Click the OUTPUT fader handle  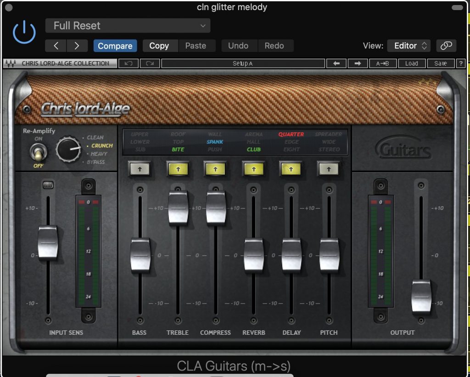coord(421,297)
